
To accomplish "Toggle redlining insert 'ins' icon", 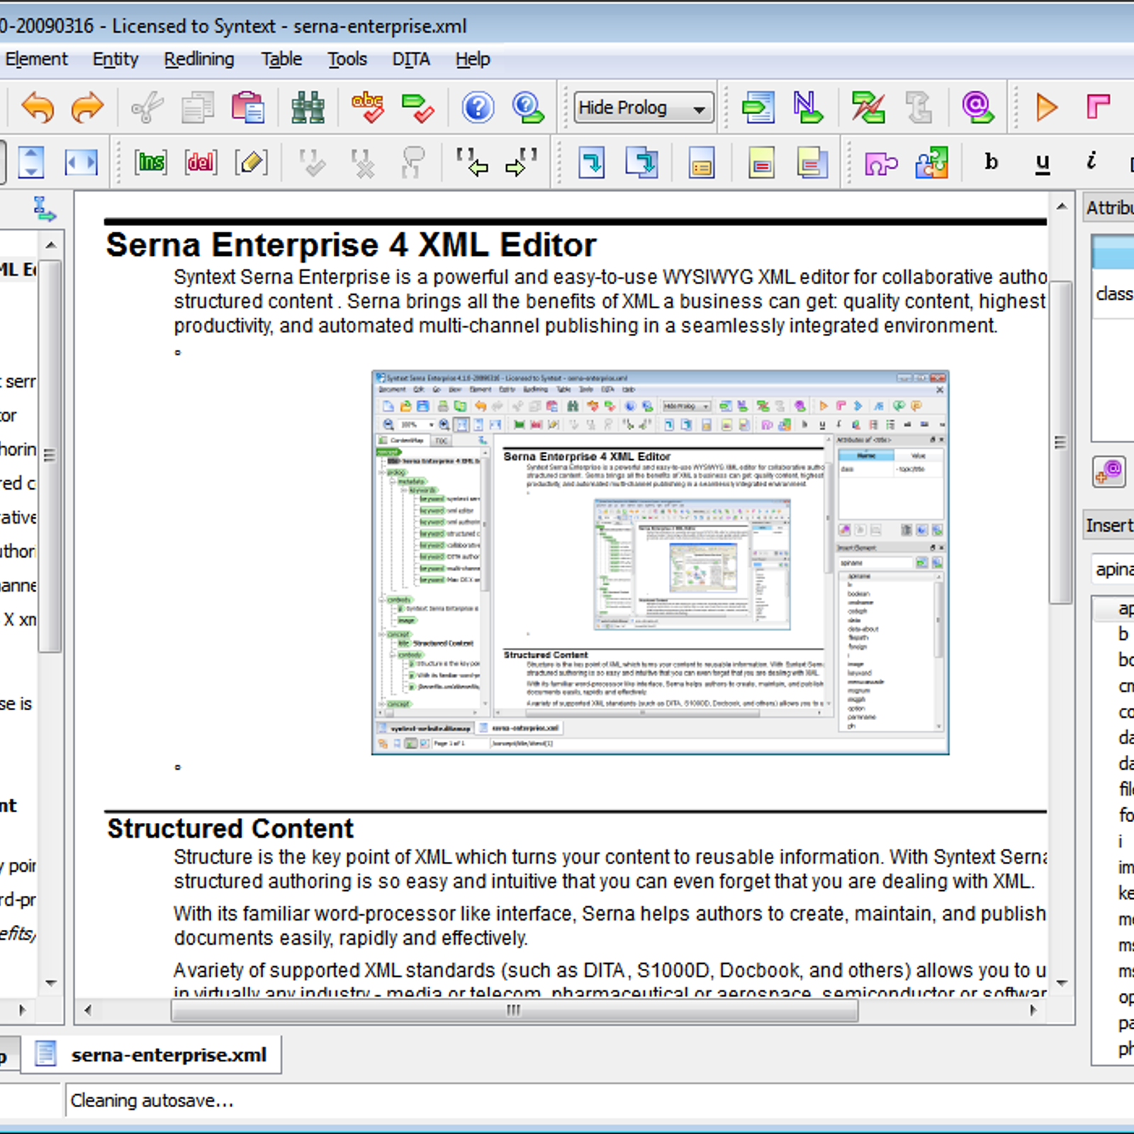I will pyautogui.click(x=150, y=162).
